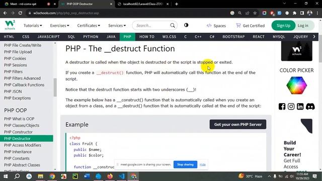The image size is (322, 181).
Task: Open Certificates dropdown menu
Action: click(x=89, y=26)
